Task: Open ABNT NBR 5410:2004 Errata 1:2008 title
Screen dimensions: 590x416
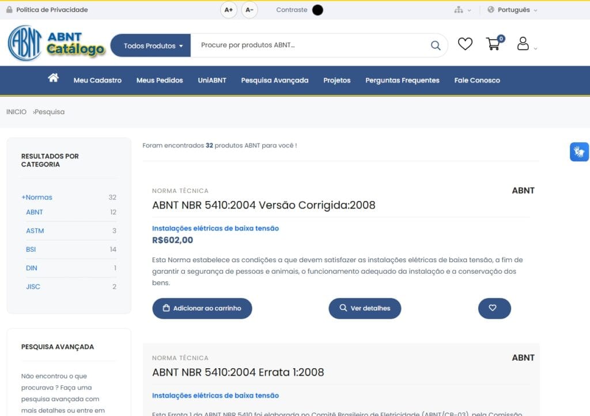Action: [238, 372]
